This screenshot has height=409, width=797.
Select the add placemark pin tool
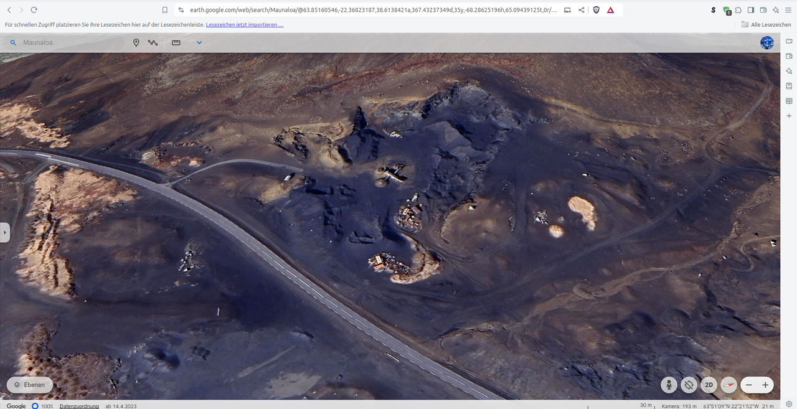point(136,42)
